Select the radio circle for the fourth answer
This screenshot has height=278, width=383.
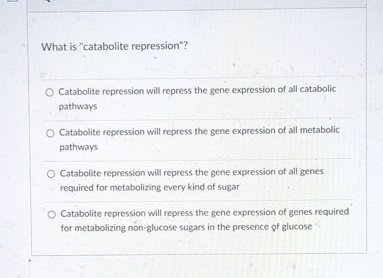pyautogui.click(x=51, y=214)
